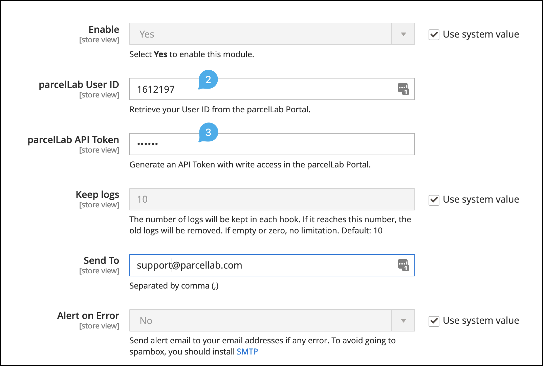
Task: Uncheck Use system value for Enable
Action: click(434, 35)
